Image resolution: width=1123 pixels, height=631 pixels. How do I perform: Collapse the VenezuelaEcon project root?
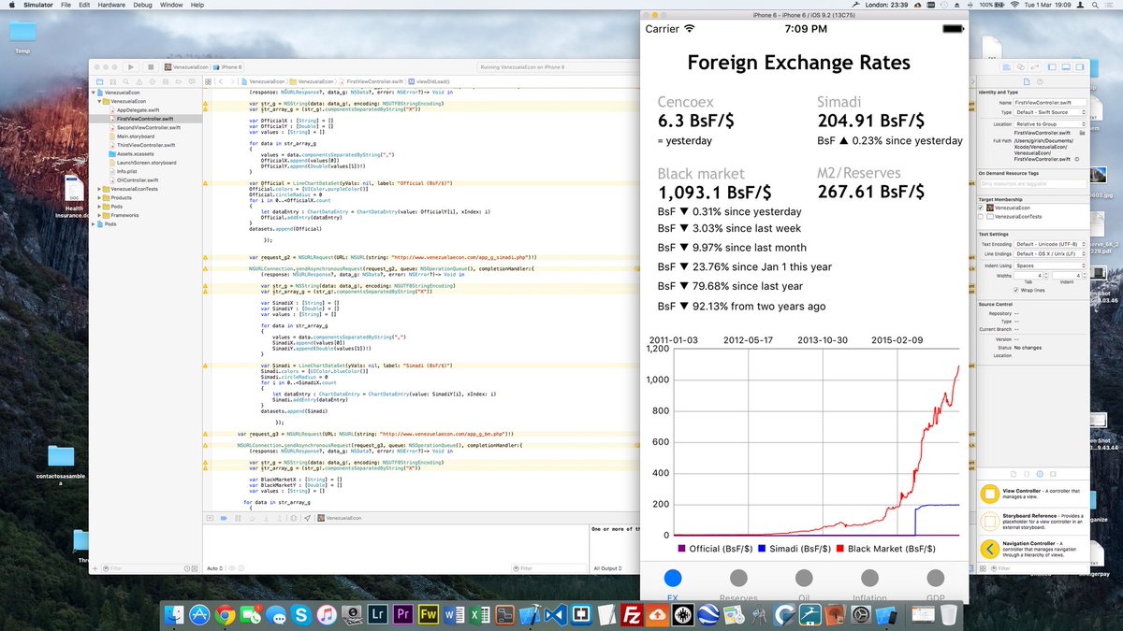pos(95,93)
